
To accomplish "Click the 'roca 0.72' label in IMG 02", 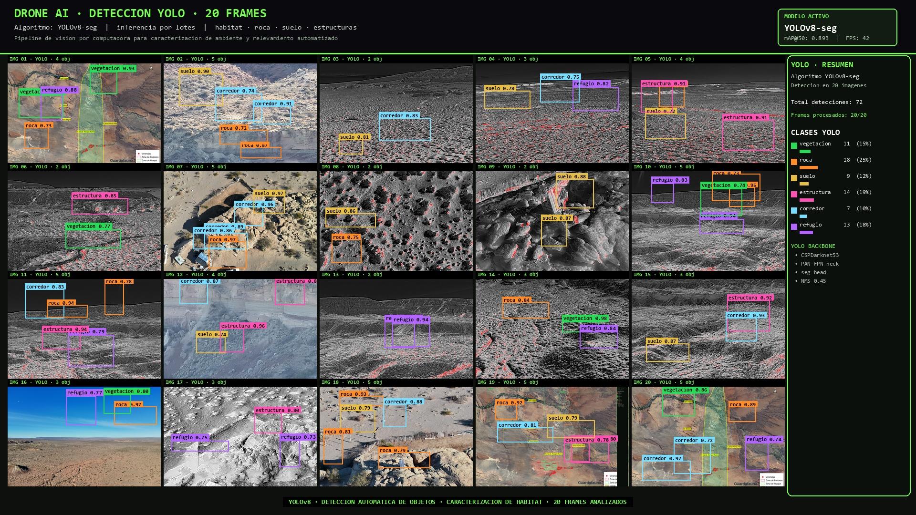I will click(x=234, y=128).
